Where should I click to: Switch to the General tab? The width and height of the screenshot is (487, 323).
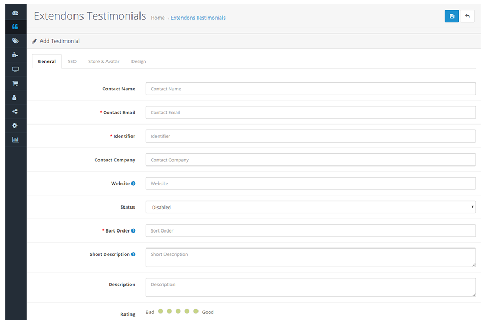(47, 61)
